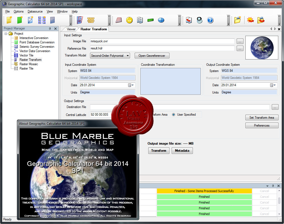Close the job status panel
Viewport: 284px width, 224px height.
[279, 186]
